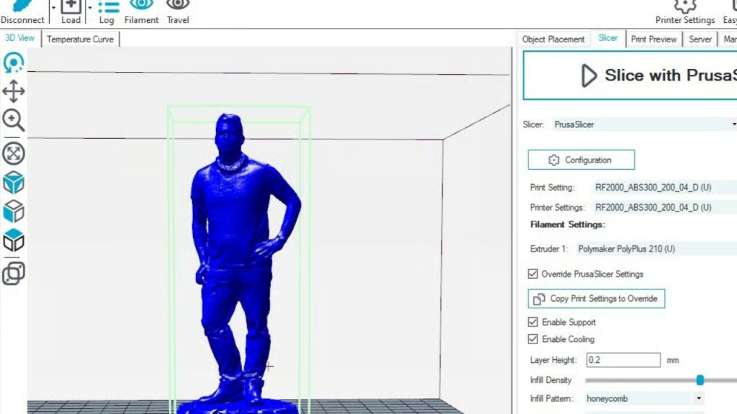This screenshot has width=737, height=414.
Task: Open the Slicer selection dropdown
Action: pos(644,124)
